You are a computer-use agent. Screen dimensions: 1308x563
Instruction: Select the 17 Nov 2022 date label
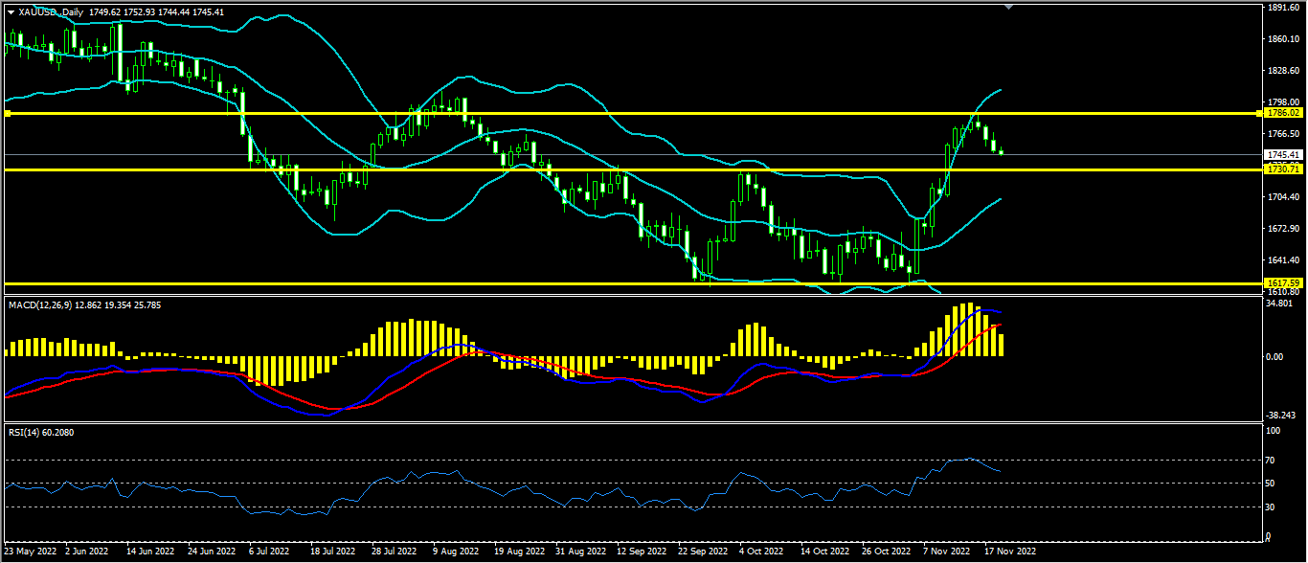[1011, 552]
